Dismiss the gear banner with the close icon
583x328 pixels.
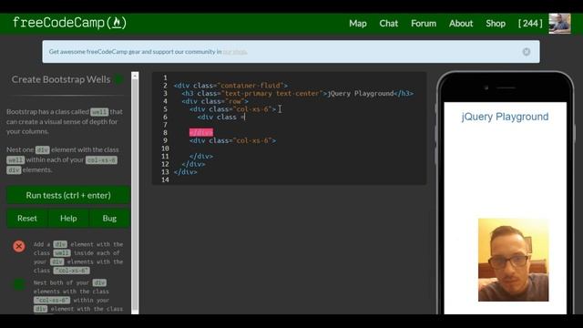[x=527, y=52]
